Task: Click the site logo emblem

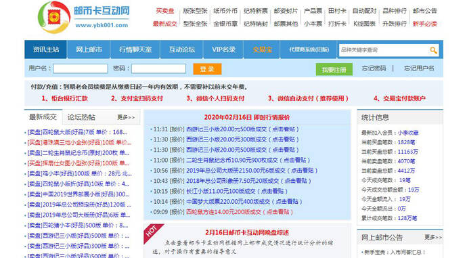Action: (53, 17)
